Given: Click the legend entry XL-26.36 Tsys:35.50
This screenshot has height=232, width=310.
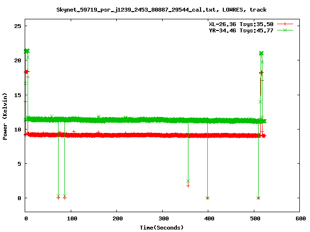Looking at the screenshot, I should coord(241,24).
